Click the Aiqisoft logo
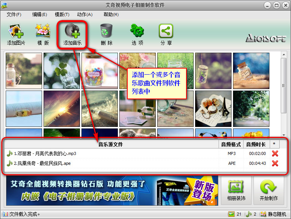291x219 pixels. point(266,38)
